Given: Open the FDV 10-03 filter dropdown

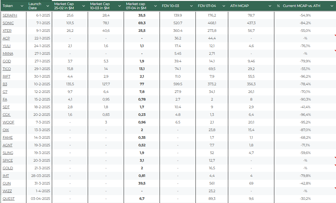Looking at the screenshot, I should 191,6.
